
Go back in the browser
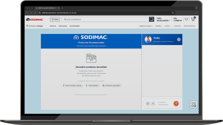[x=27, y=13]
